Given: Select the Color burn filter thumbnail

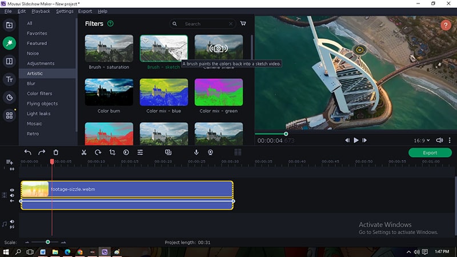Looking at the screenshot, I should coord(109,92).
